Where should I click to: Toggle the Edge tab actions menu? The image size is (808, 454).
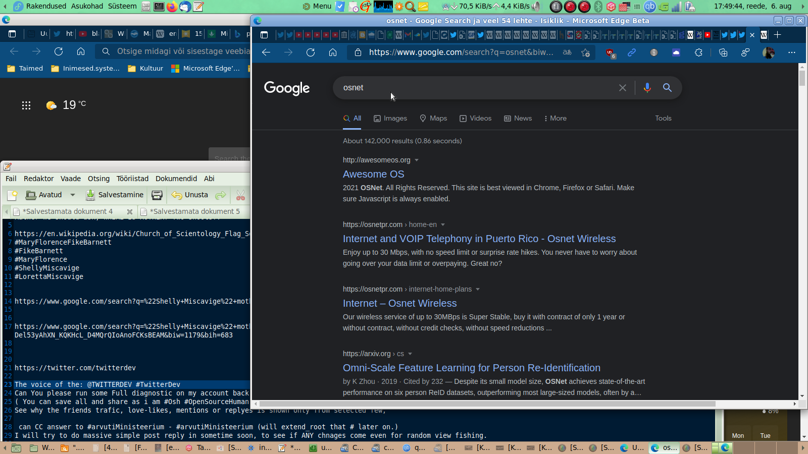[x=264, y=35]
